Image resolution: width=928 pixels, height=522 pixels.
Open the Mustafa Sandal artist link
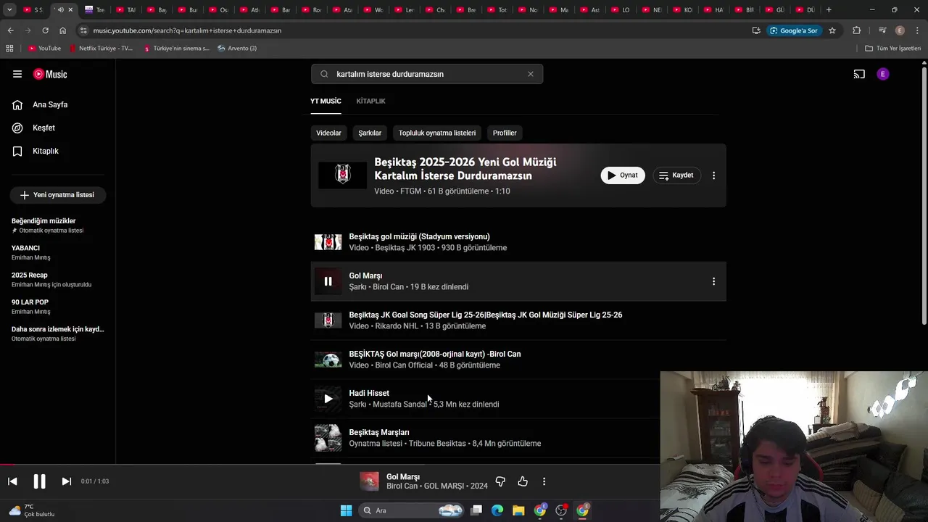(399, 405)
